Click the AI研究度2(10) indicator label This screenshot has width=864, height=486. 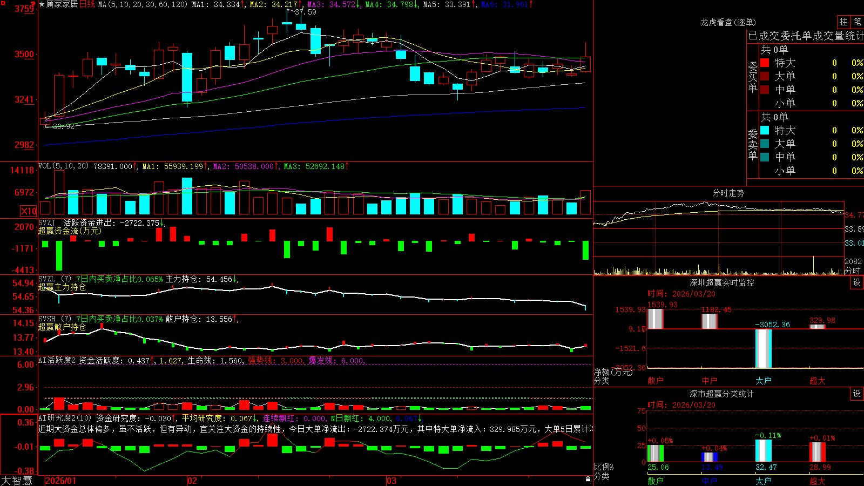(x=65, y=418)
